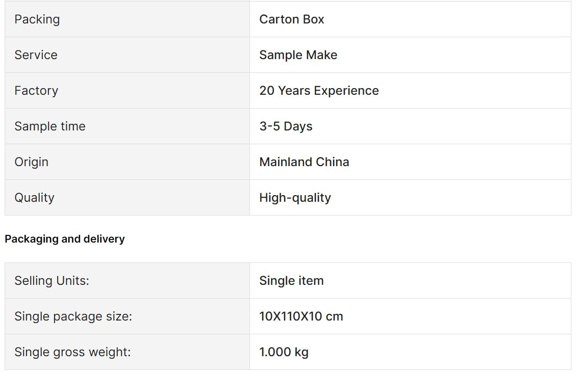
Task: Select the Sample Make value text
Action: [298, 55]
